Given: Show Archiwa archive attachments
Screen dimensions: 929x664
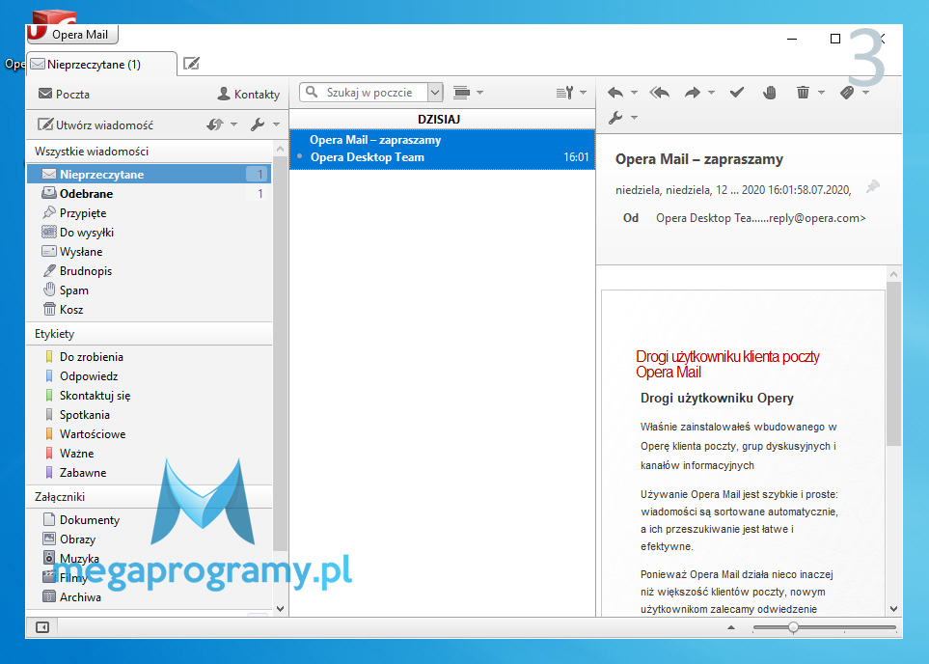Looking at the screenshot, I should coord(150,597).
